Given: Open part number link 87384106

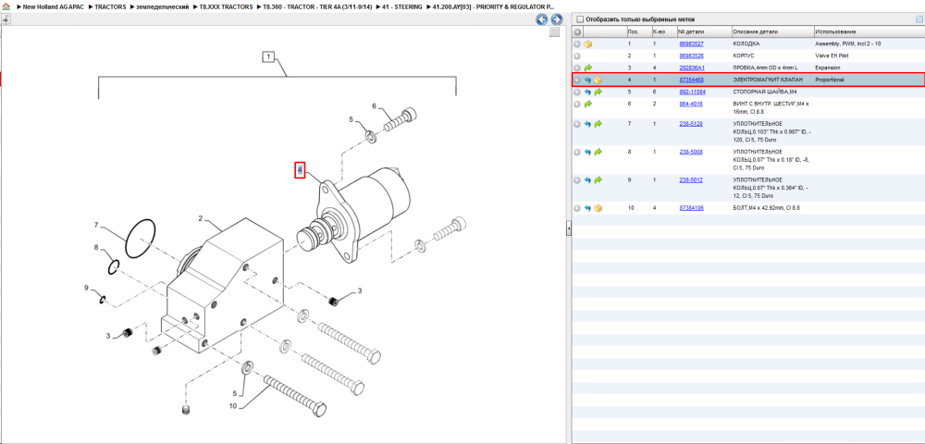Looking at the screenshot, I should (x=691, y=208).
